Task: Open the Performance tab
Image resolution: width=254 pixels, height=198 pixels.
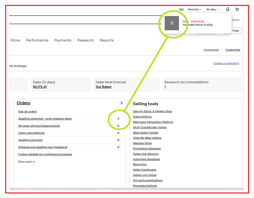Action: pyautogui.click(x=37, y=40)
